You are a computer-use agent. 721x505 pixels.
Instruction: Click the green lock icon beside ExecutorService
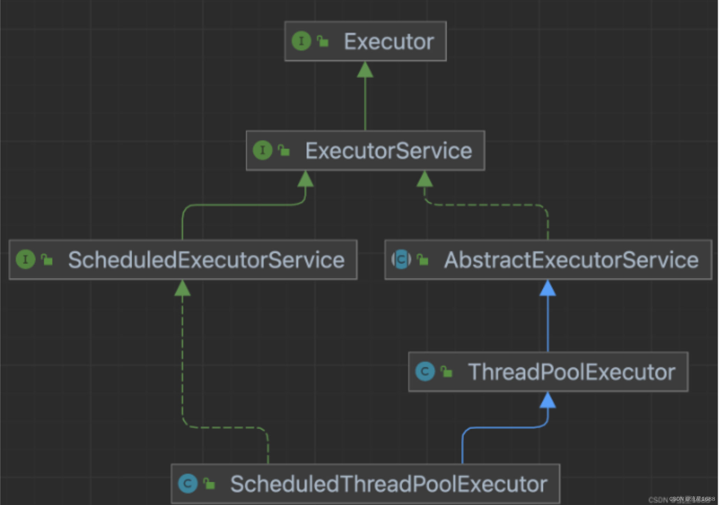pos(284,150)
